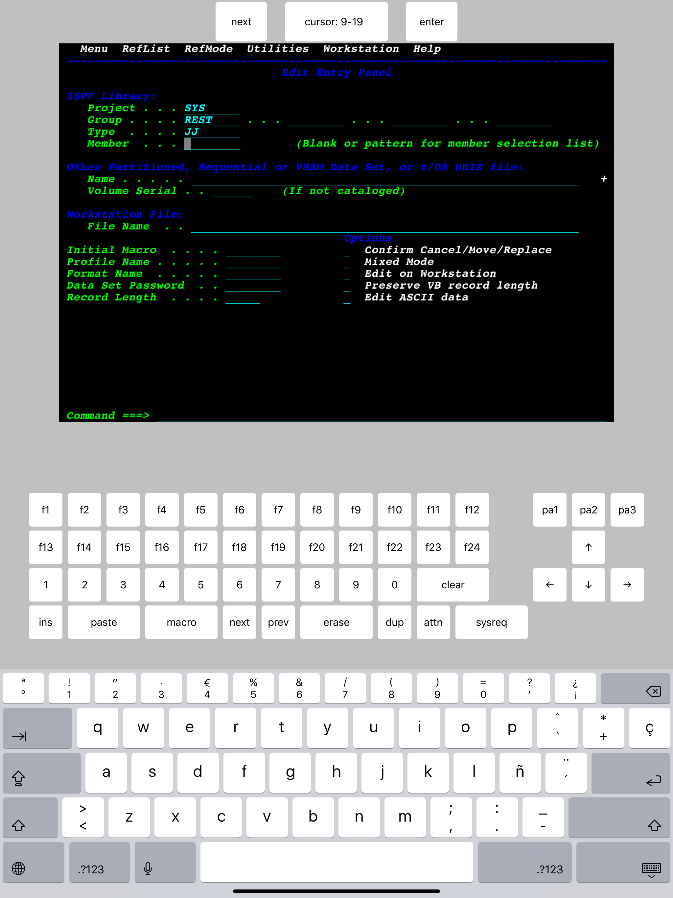Tap the sysreq key

[x=492, y=622]
